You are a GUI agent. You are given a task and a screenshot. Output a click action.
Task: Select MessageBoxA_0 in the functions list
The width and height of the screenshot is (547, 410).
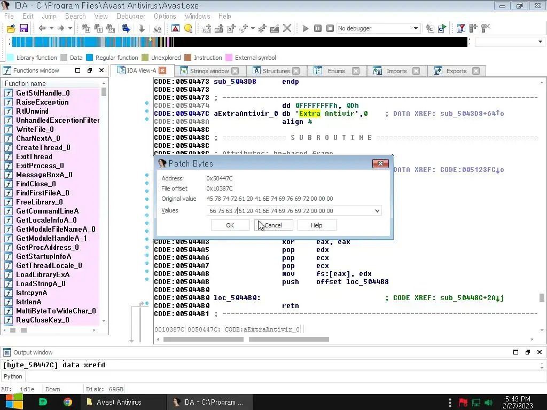pyautogui.click(x=44, y=175)
